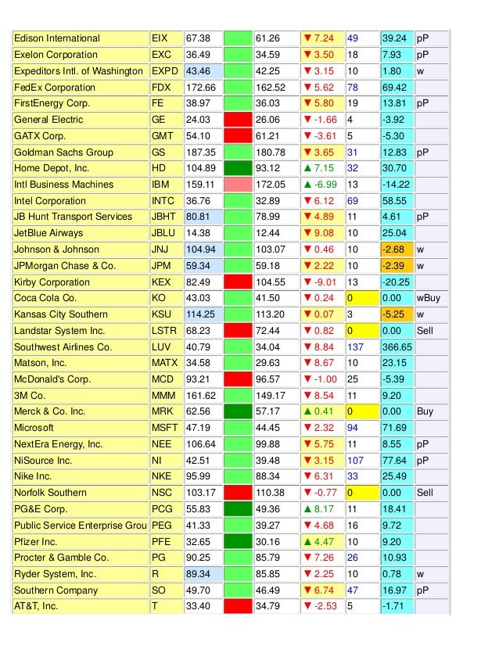Select FedEx price value '172.66'
This screenshot has width=499, height=646.
201,88
